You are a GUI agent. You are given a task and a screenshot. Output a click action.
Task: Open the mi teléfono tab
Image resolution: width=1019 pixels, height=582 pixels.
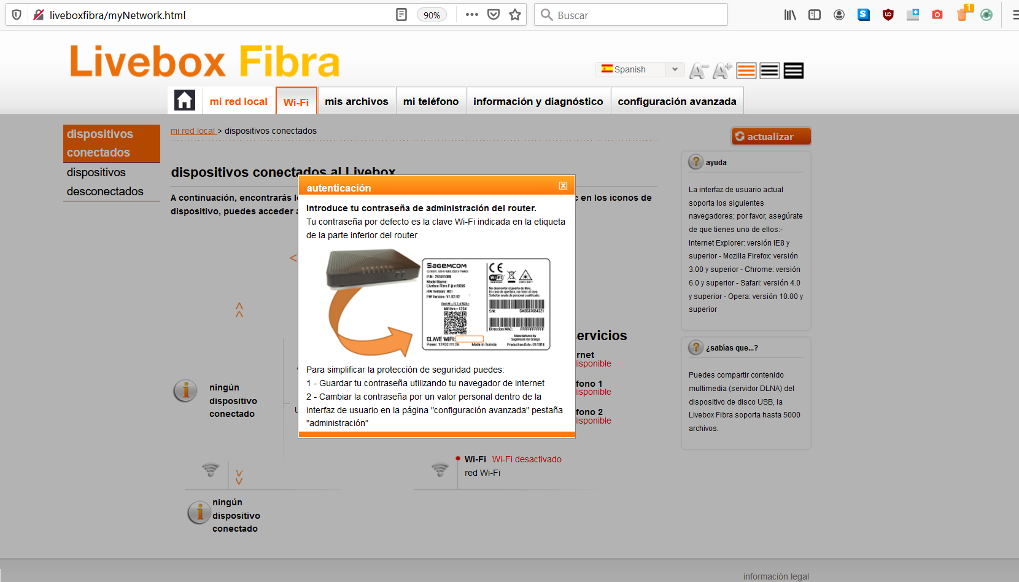(431, 101)
